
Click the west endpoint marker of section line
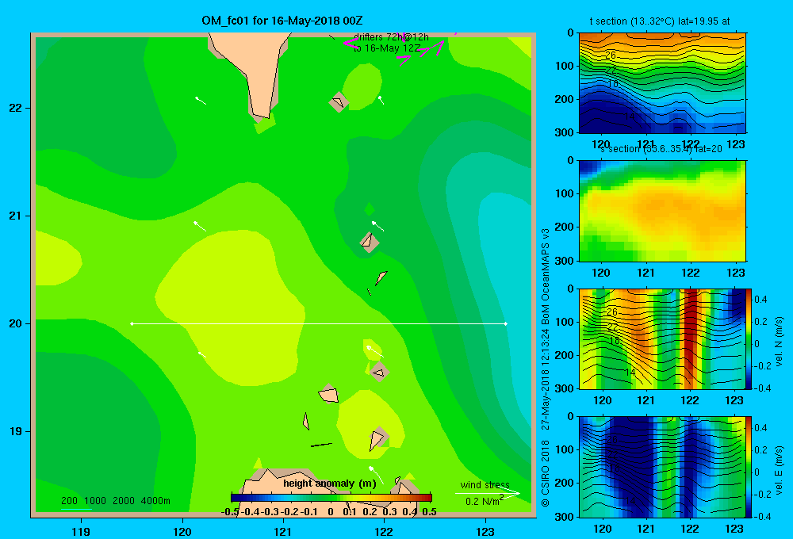coord(132,323)
